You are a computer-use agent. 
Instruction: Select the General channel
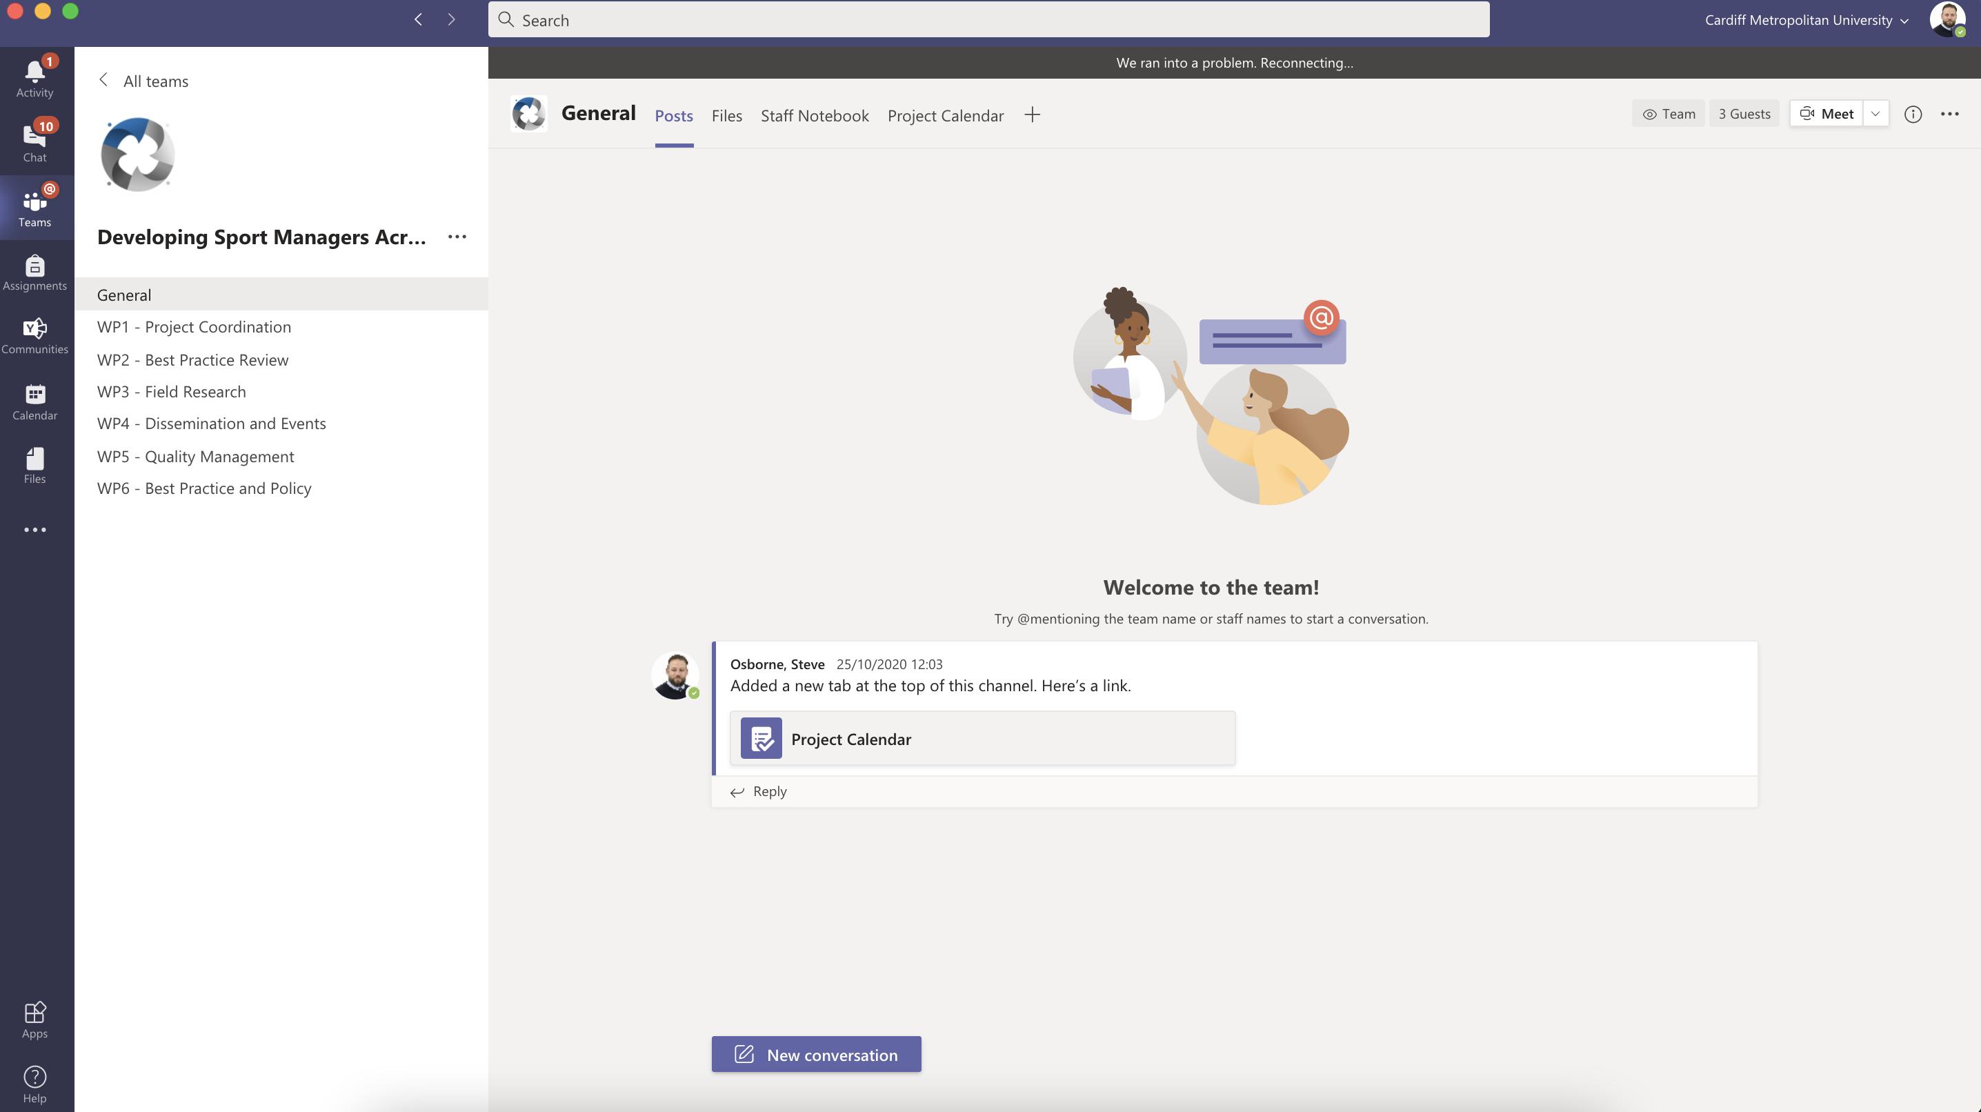(281, 295)
